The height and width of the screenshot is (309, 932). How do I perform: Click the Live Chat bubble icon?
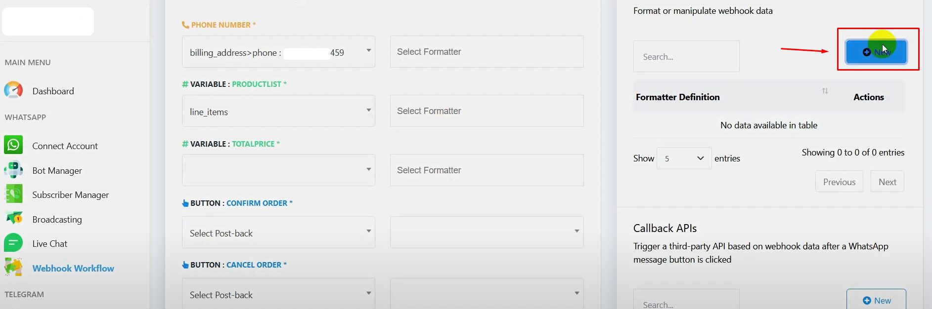(x=13, y=243)
